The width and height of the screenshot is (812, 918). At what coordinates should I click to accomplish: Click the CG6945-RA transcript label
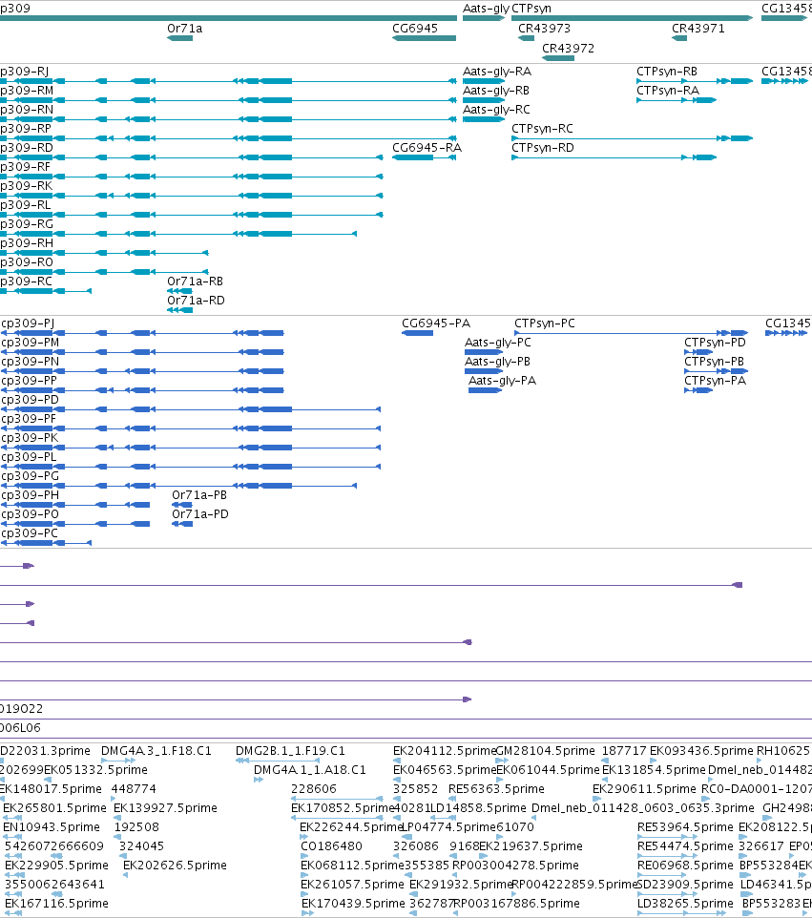427,148
